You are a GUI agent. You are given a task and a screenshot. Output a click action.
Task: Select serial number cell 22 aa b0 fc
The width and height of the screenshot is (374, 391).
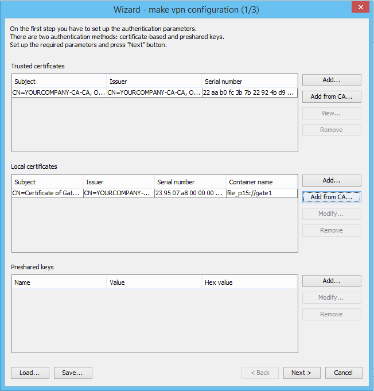250,93
